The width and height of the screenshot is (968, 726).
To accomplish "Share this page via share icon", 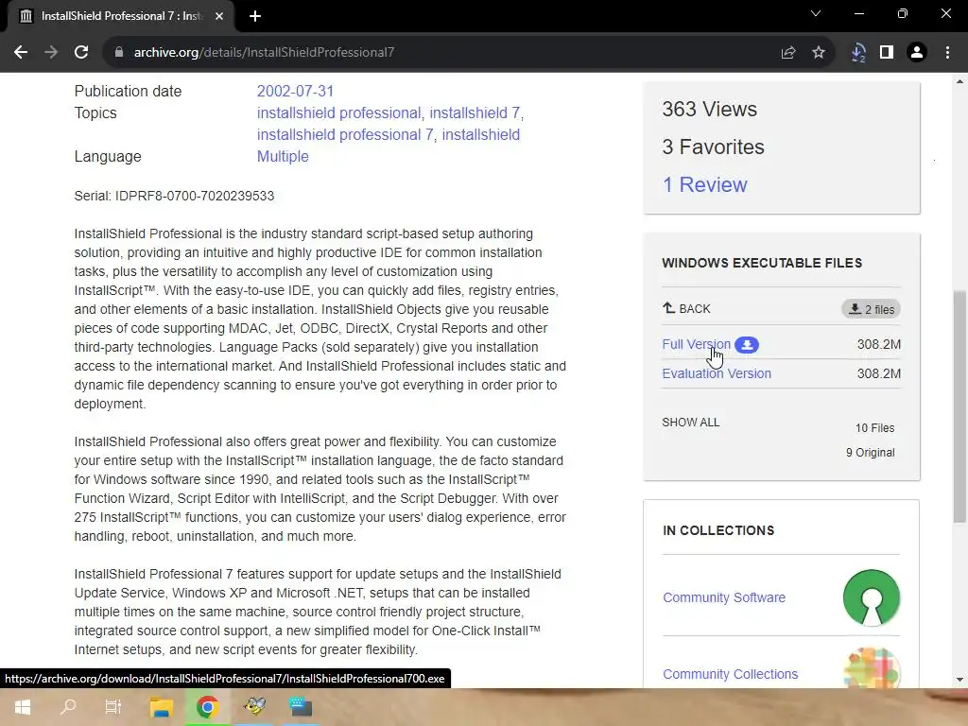I will tap(787, 53).
